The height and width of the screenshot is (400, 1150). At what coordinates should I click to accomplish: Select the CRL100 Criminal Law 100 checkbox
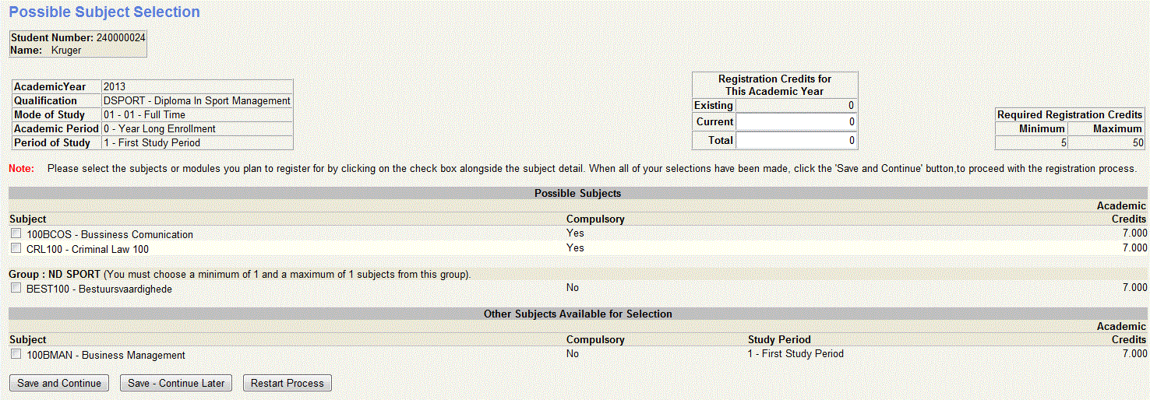click(16, 248)
